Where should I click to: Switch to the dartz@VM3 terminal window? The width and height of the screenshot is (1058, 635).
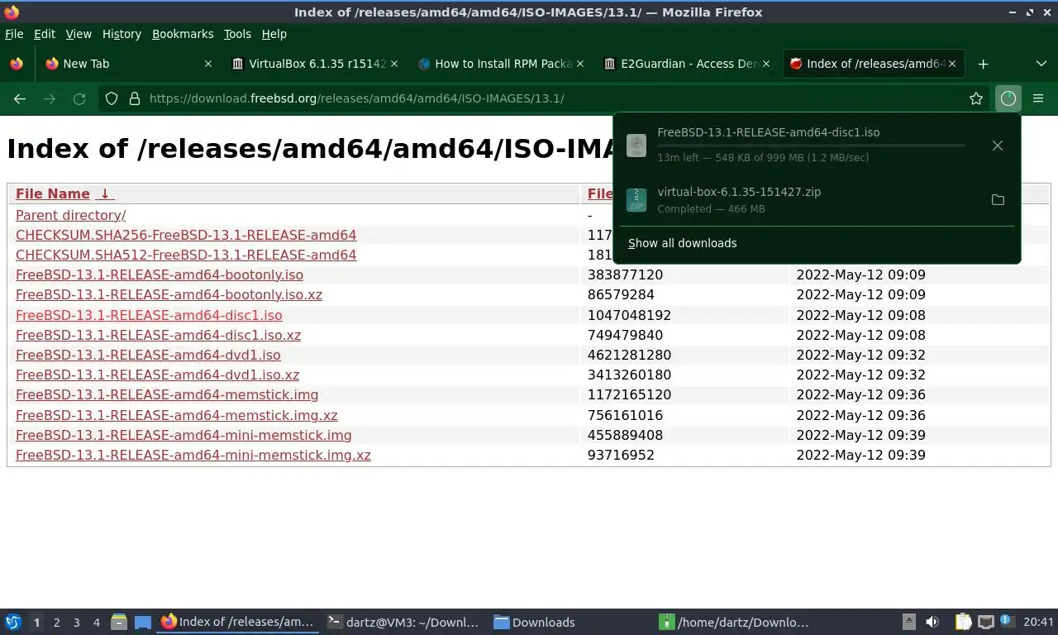tap(403, 622)
